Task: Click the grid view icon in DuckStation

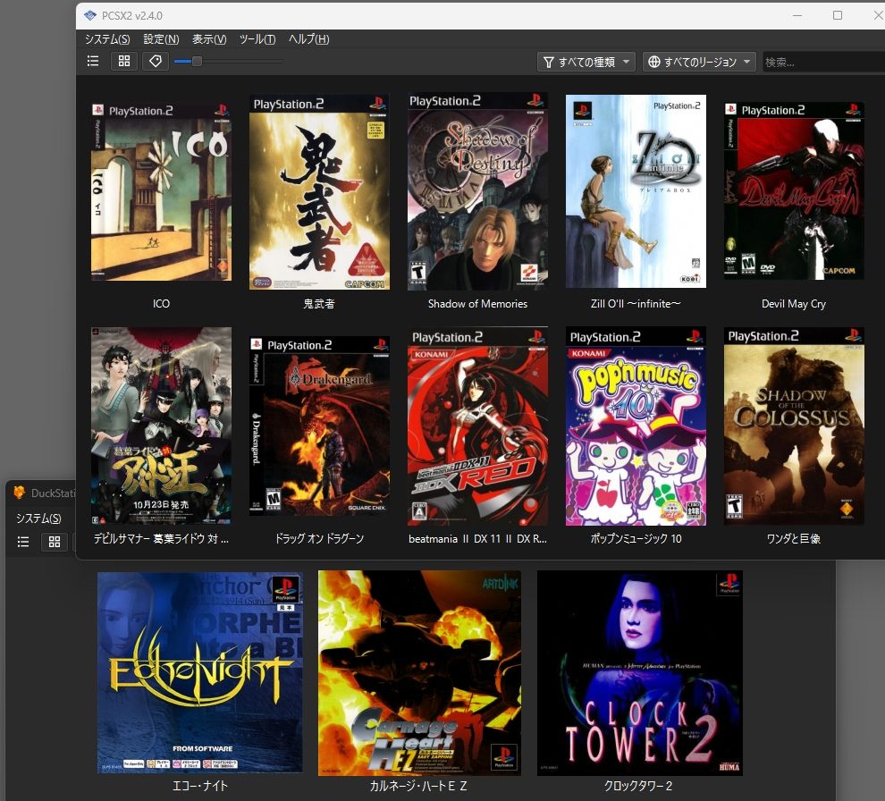Action: point(55,542)
